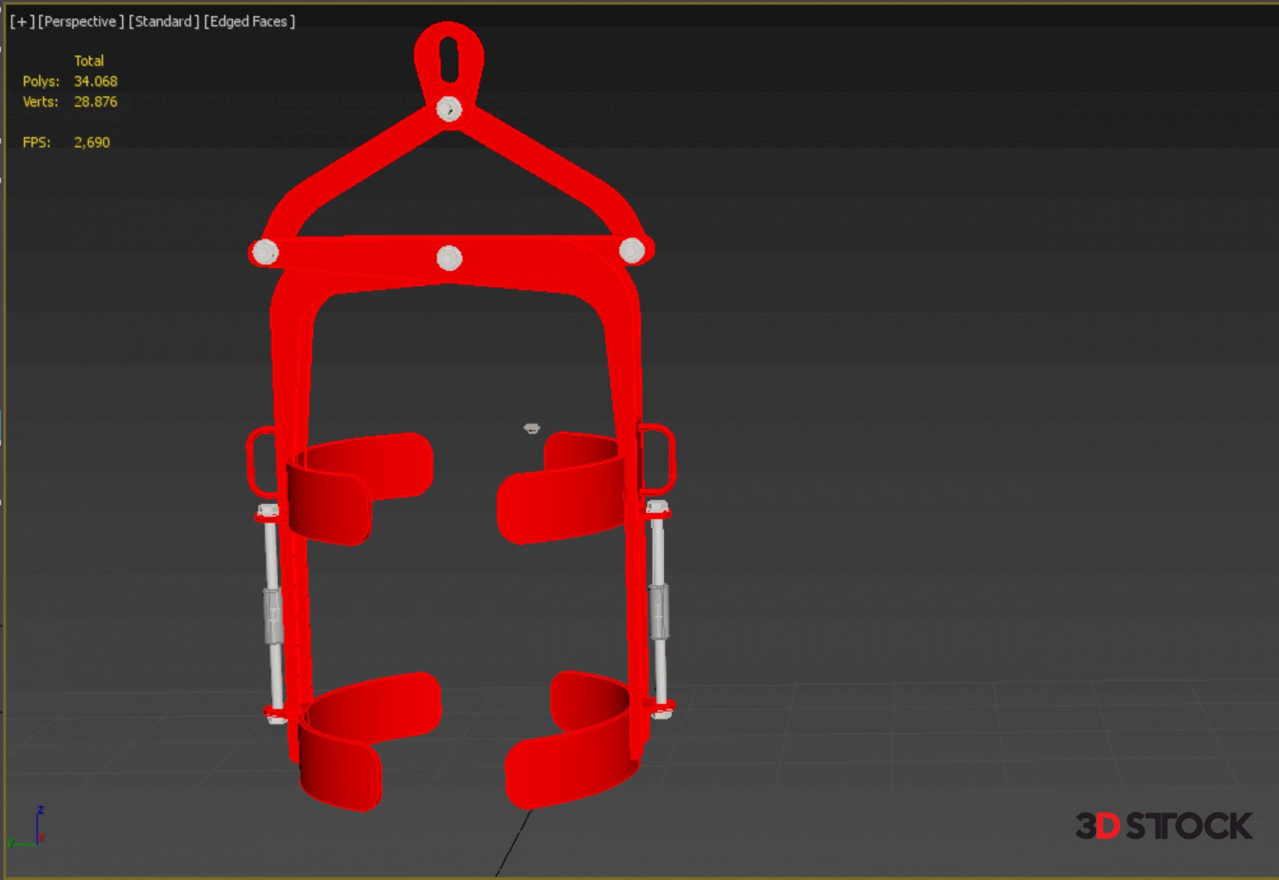1279x880 pixels.
Task: Click the Edged Faces viewport label
Action: (249, 21)
